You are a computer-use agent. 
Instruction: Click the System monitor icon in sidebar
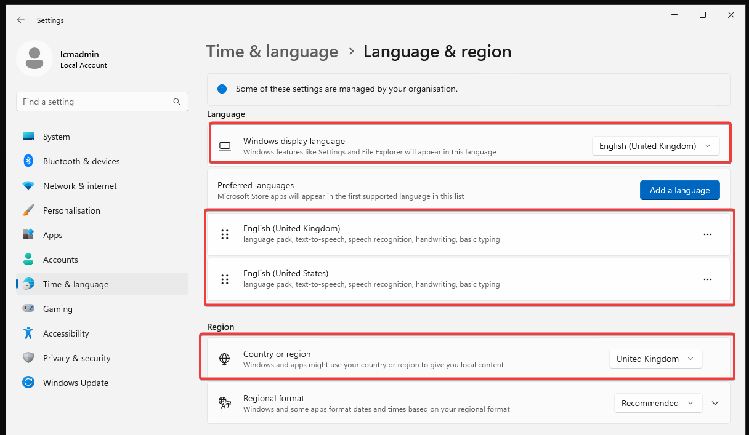(28, 137)
